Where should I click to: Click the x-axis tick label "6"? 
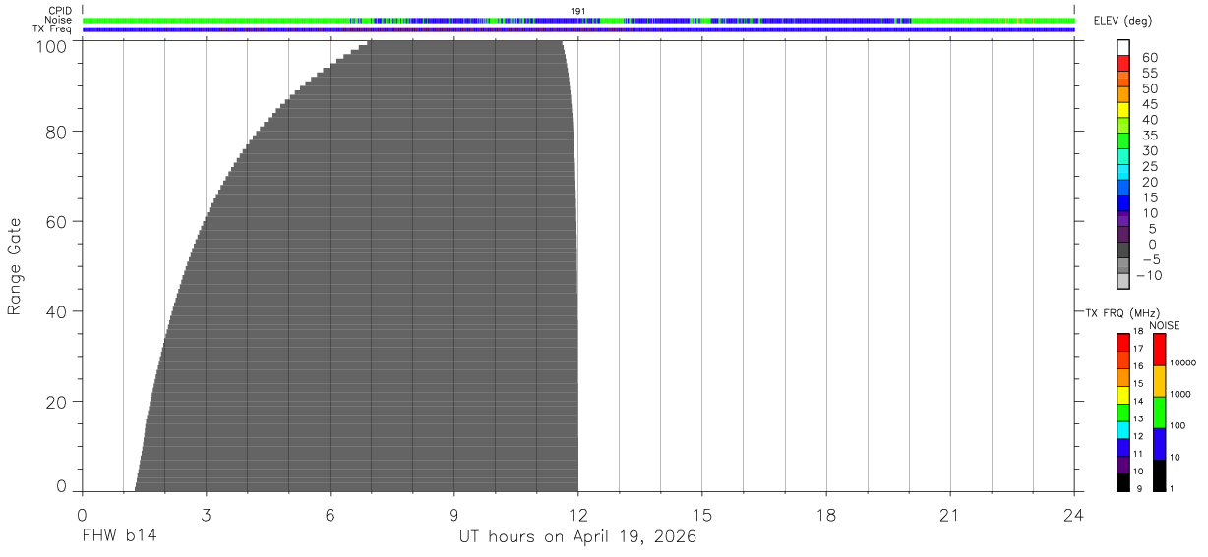click(x=330, y=516)
